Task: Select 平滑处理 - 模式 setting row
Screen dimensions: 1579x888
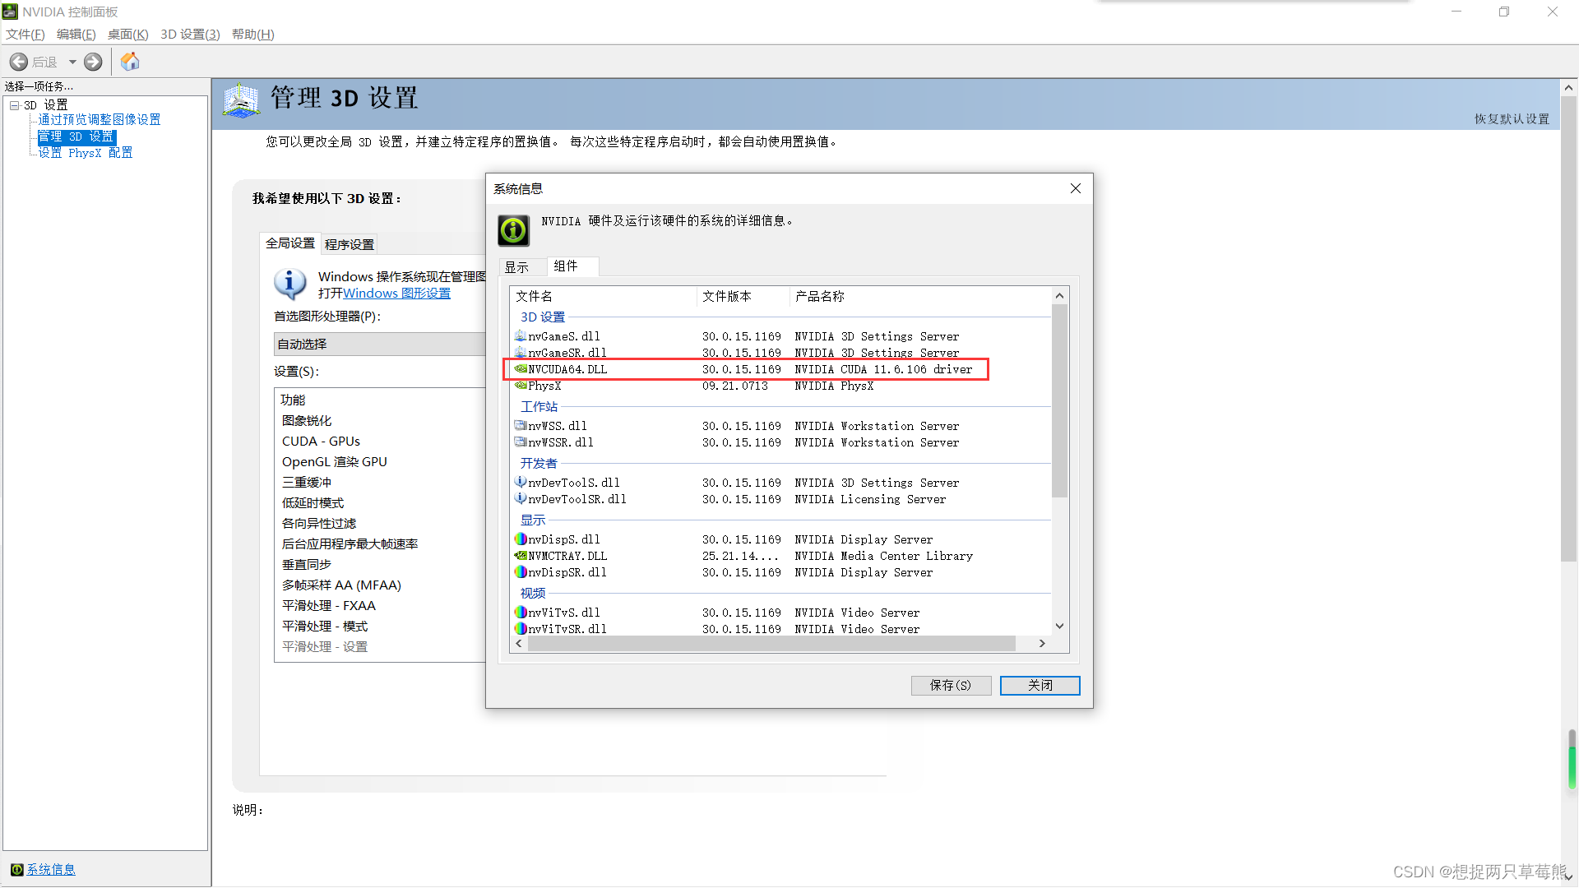Action: [325, 627]
